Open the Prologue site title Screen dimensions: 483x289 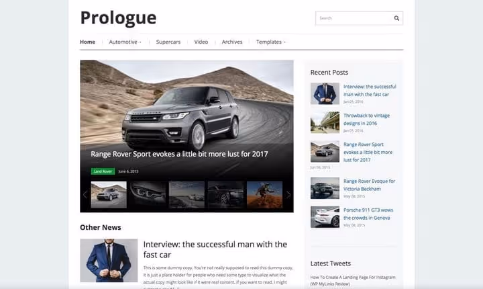pyautogui.click(x=118, y=17)
